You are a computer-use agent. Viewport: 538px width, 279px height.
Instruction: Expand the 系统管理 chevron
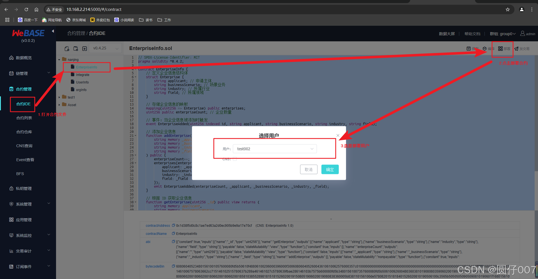49,204
